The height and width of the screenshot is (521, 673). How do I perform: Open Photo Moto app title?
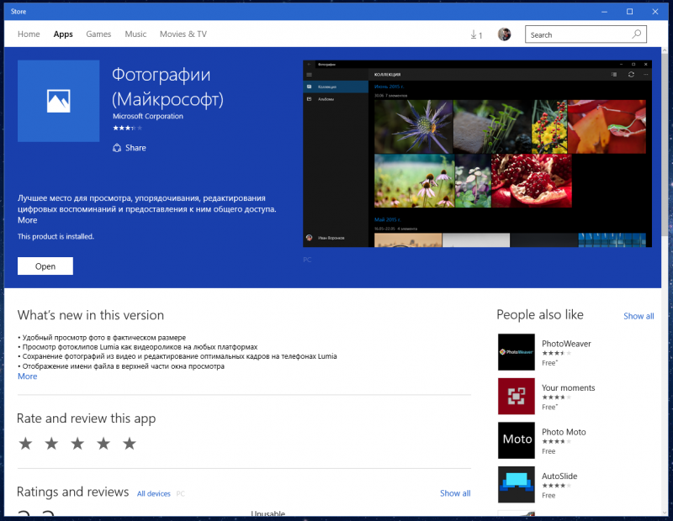[x=564, y=432]
